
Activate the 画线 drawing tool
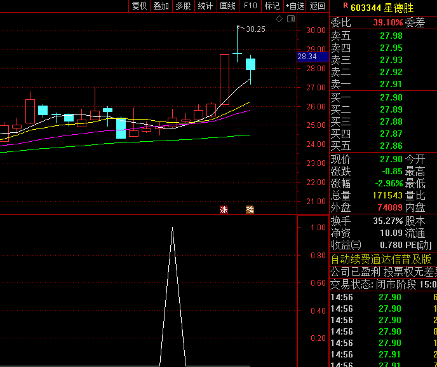point(227,6)
